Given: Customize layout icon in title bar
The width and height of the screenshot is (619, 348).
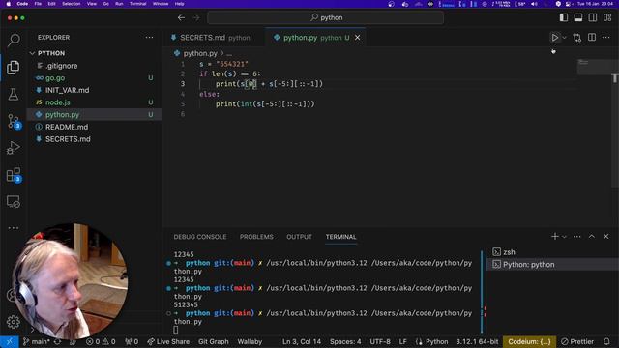Looking at the screenshot, I should coord(607,17).
